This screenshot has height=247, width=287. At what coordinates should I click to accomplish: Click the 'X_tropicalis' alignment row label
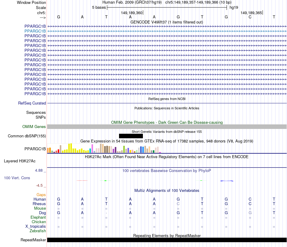[36, 227]
